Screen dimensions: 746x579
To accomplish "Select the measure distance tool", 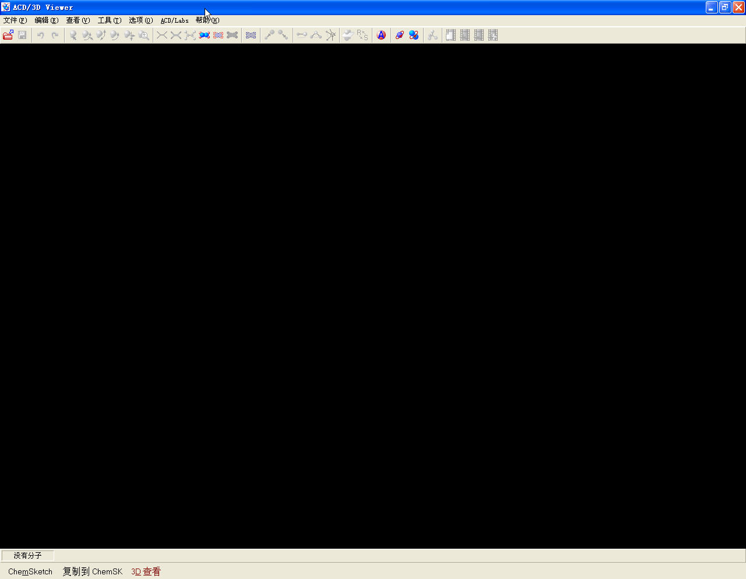I will 302,35.
